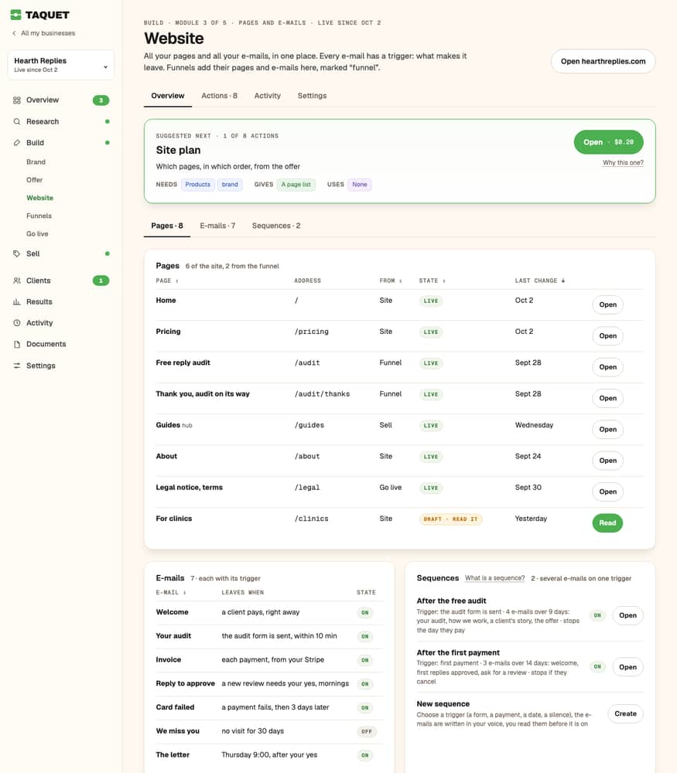Switch to the Actions · 8 tab
This screenshot has width=677, height=773.
tap(219, 96)
